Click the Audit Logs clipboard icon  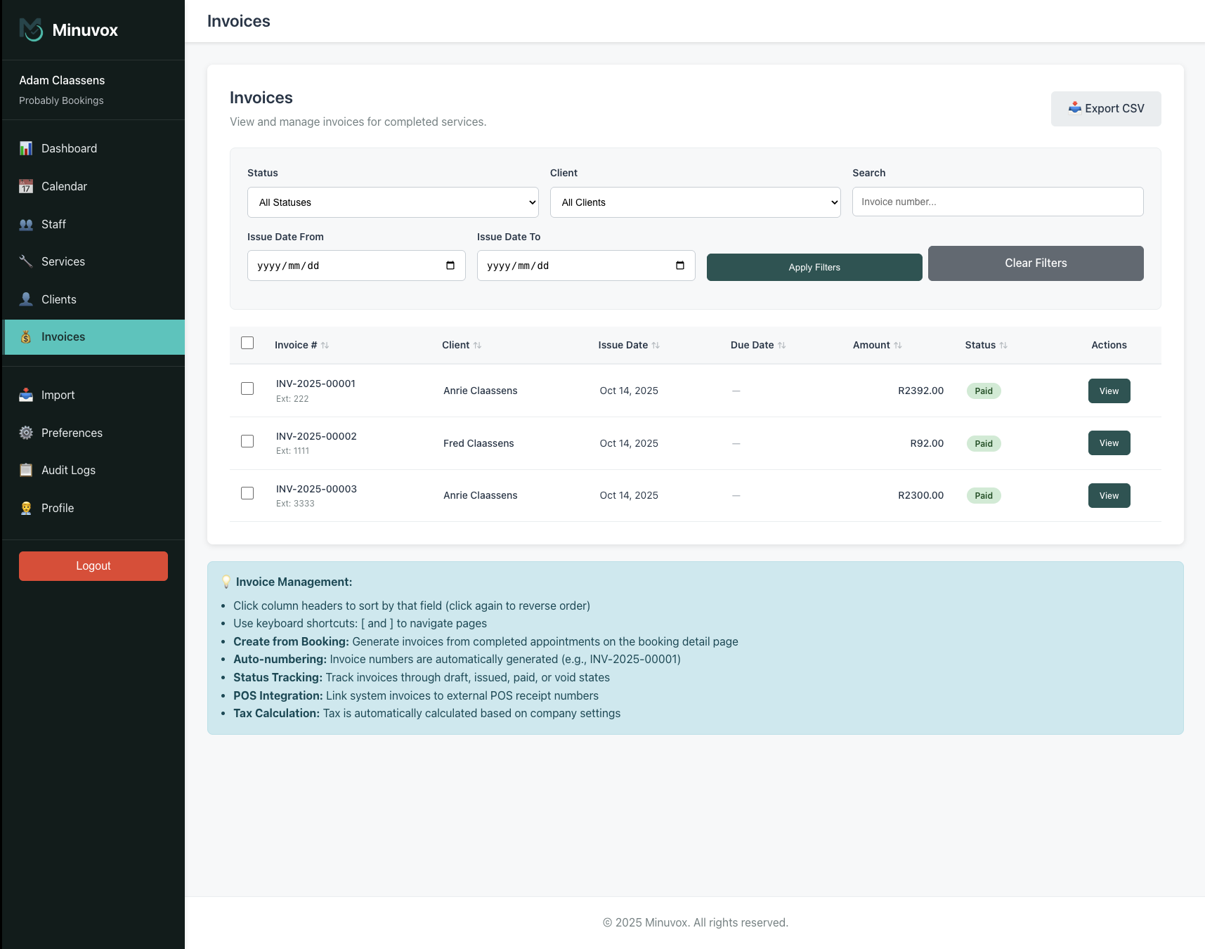(26, 470)
